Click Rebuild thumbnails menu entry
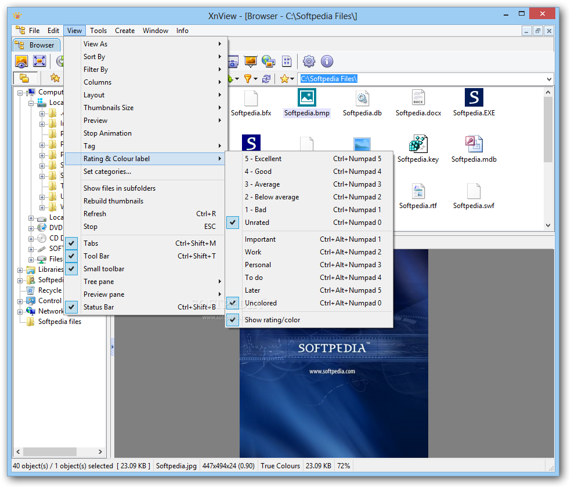 145,201
